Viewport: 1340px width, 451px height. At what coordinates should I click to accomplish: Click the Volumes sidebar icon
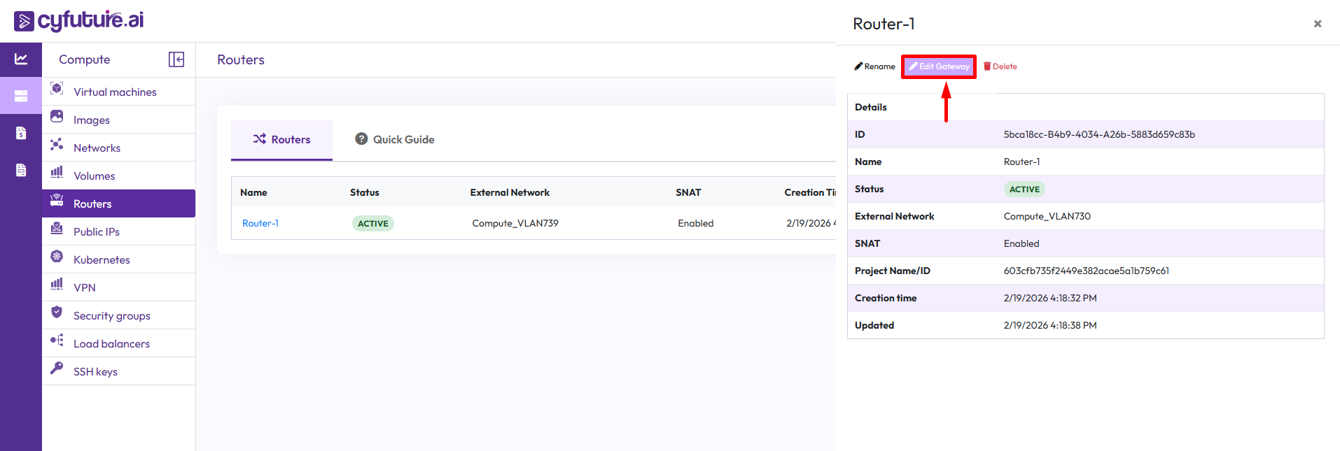coord(57,172)
